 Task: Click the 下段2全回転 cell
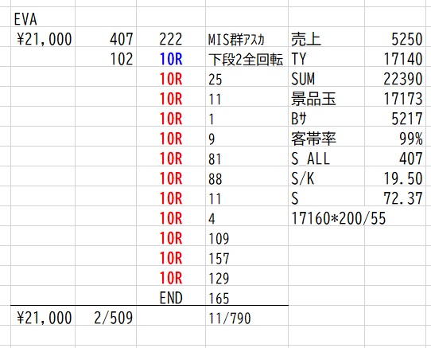(246, 59)
